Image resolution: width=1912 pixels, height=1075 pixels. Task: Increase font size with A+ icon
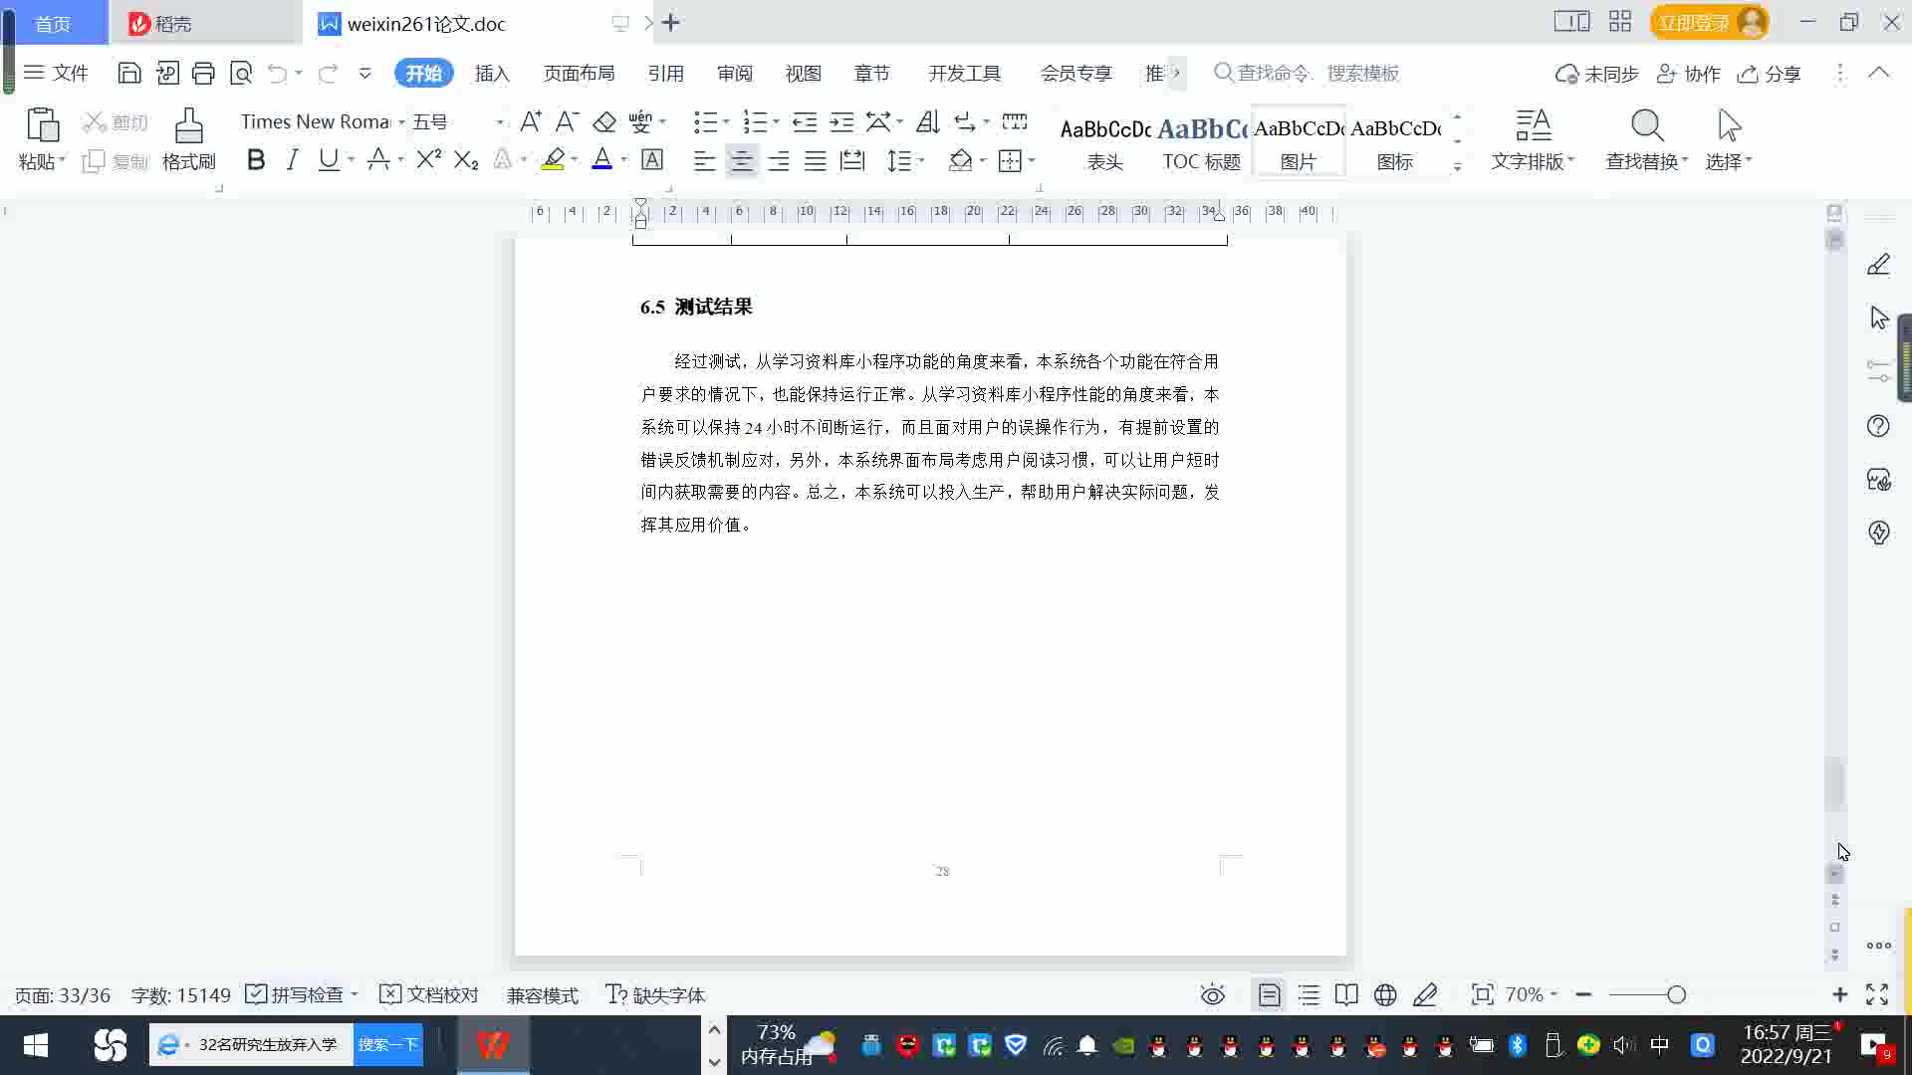point(531,121)
